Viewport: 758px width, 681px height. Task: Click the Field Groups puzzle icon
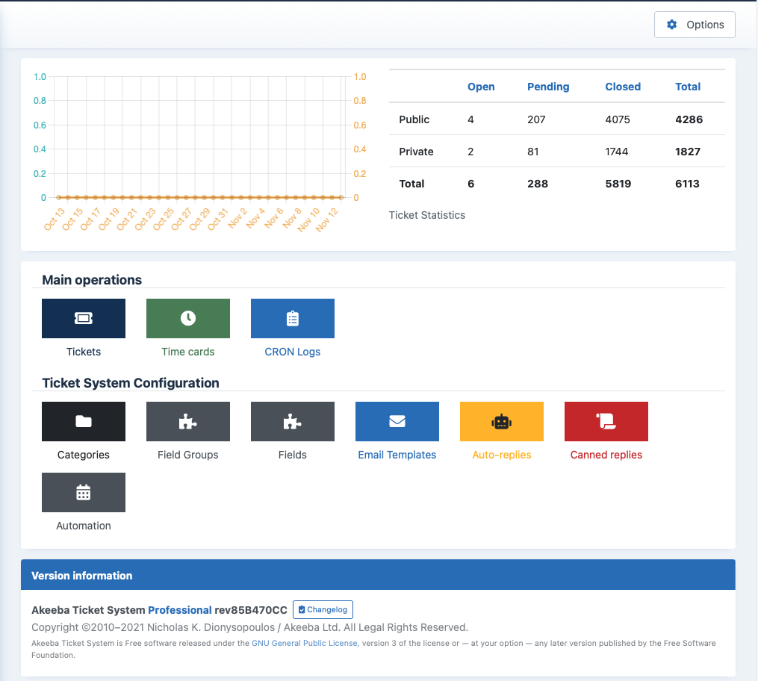[x=188, y=421]
